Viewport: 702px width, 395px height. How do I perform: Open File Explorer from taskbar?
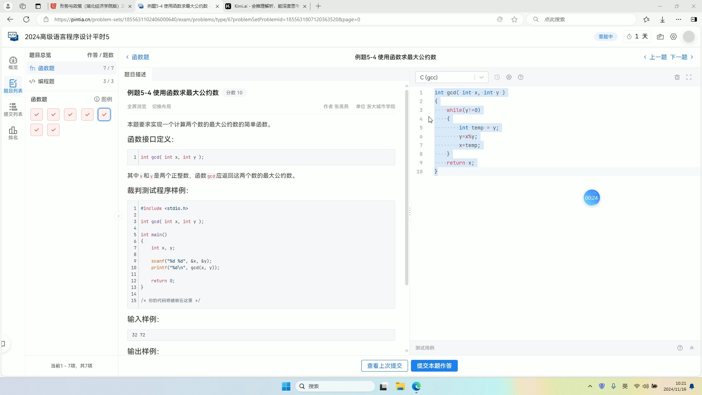point(400,386)
